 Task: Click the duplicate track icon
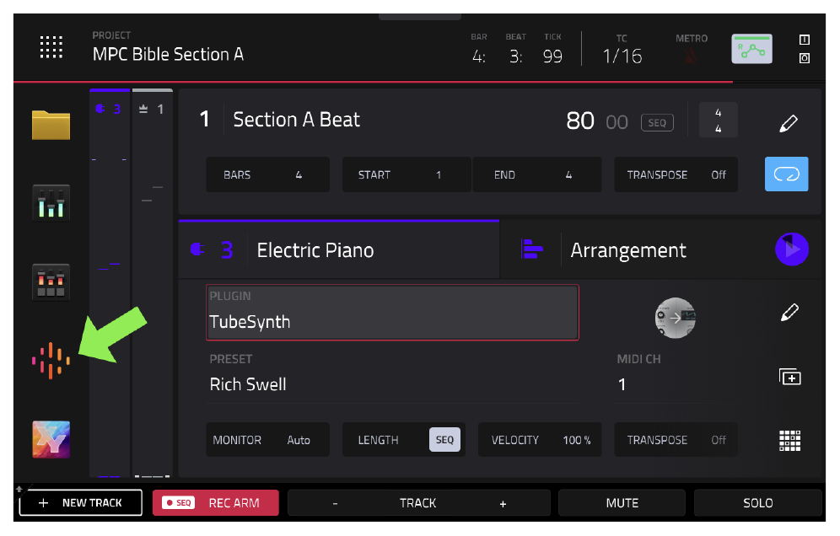click(x=789, y=377)
